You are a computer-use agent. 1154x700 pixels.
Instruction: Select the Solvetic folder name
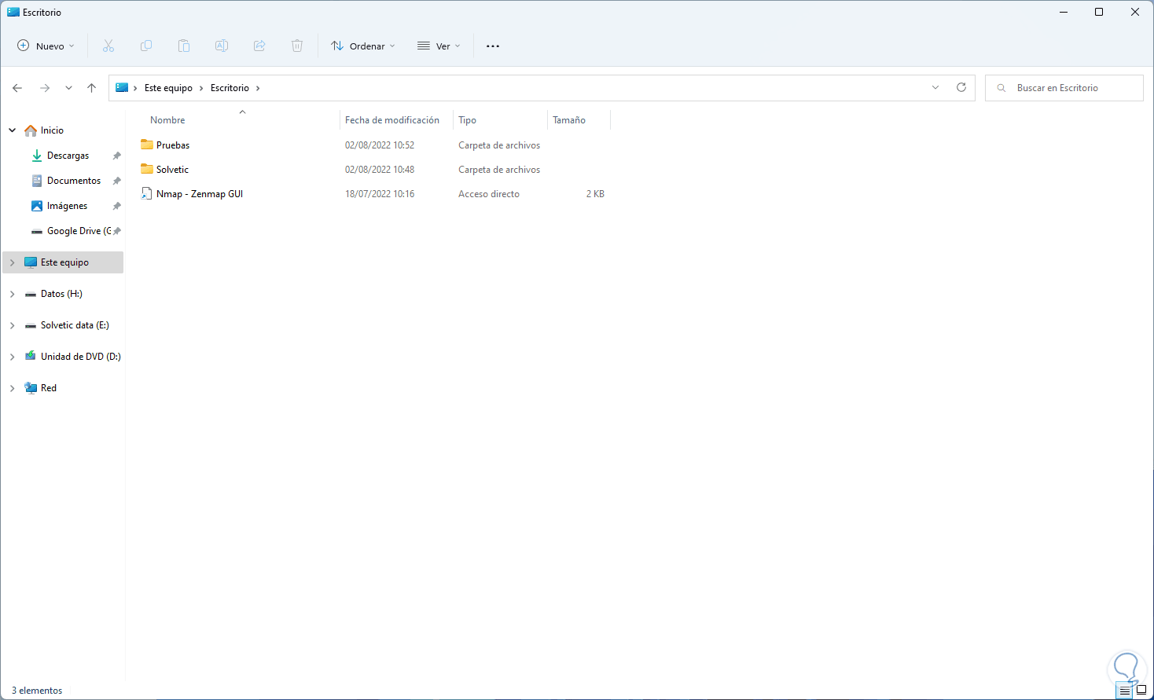coord(172,170)
